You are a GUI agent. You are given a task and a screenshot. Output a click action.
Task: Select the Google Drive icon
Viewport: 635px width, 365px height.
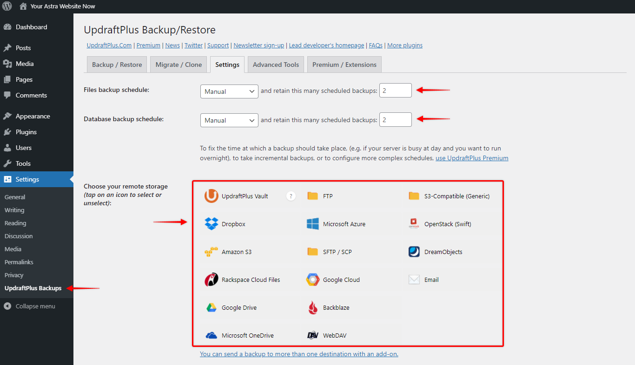(x=212, y=307)
